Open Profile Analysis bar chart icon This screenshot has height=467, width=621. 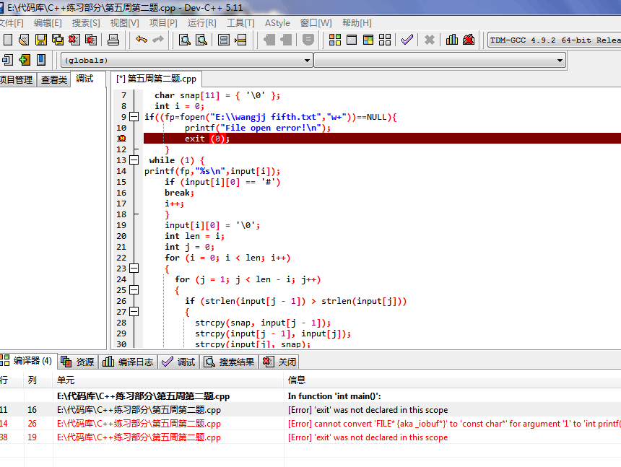(452, 40)
